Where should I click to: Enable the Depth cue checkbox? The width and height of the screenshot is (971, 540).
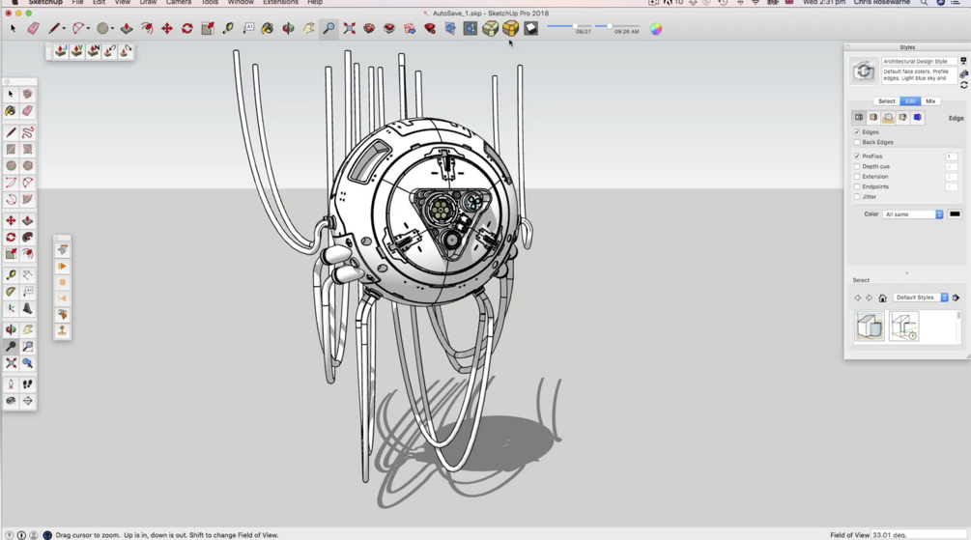(x=857, y=166)
